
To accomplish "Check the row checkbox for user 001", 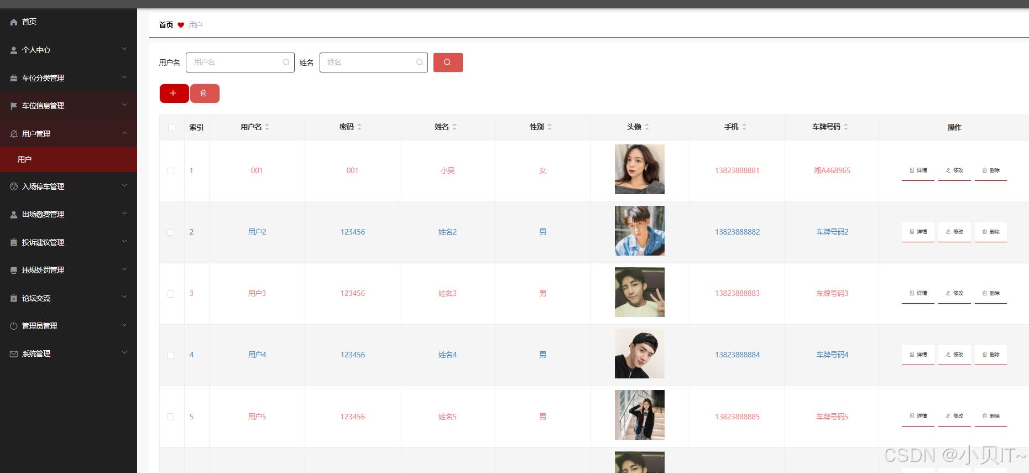I will pos(171,171).
